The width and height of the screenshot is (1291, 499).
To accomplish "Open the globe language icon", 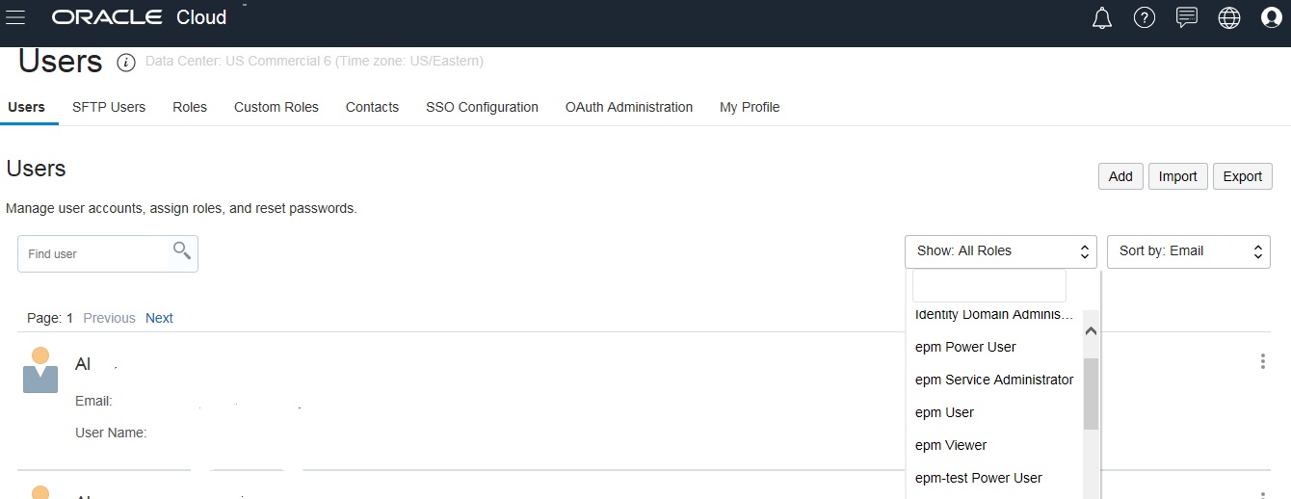I will 1229,17.
